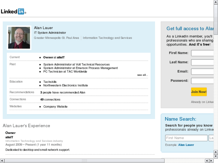Click the horizontal scrollbar thumb
This screenshot has height=163, width=218.
click(x=84, y=161)
